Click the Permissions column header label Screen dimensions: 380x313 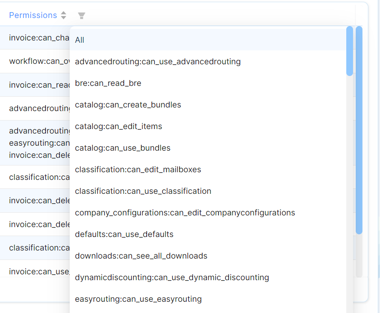pyautogui.click(x=33, y=15)
